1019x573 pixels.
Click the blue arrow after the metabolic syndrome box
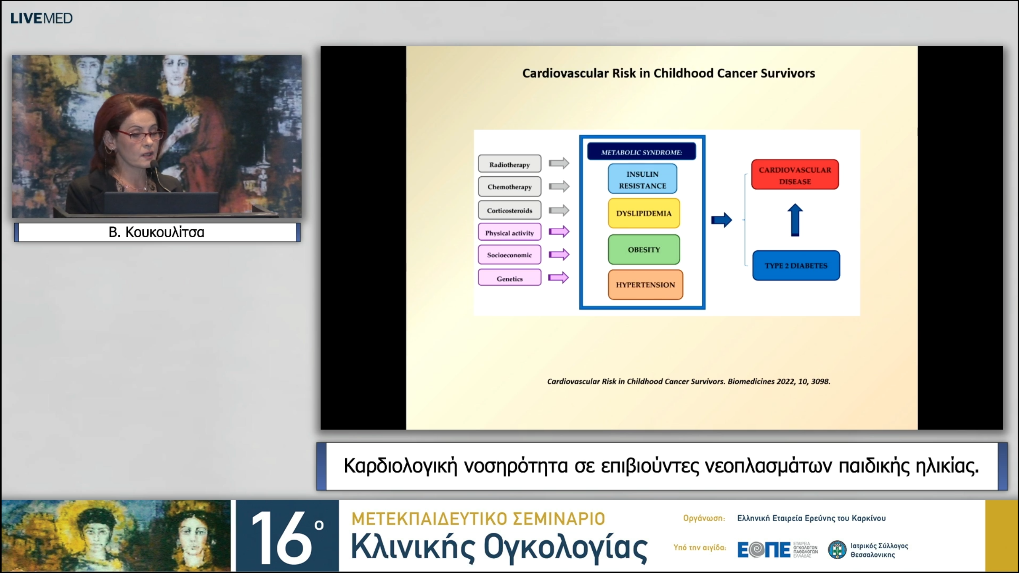pyautogui.click(x=721, y=220)
